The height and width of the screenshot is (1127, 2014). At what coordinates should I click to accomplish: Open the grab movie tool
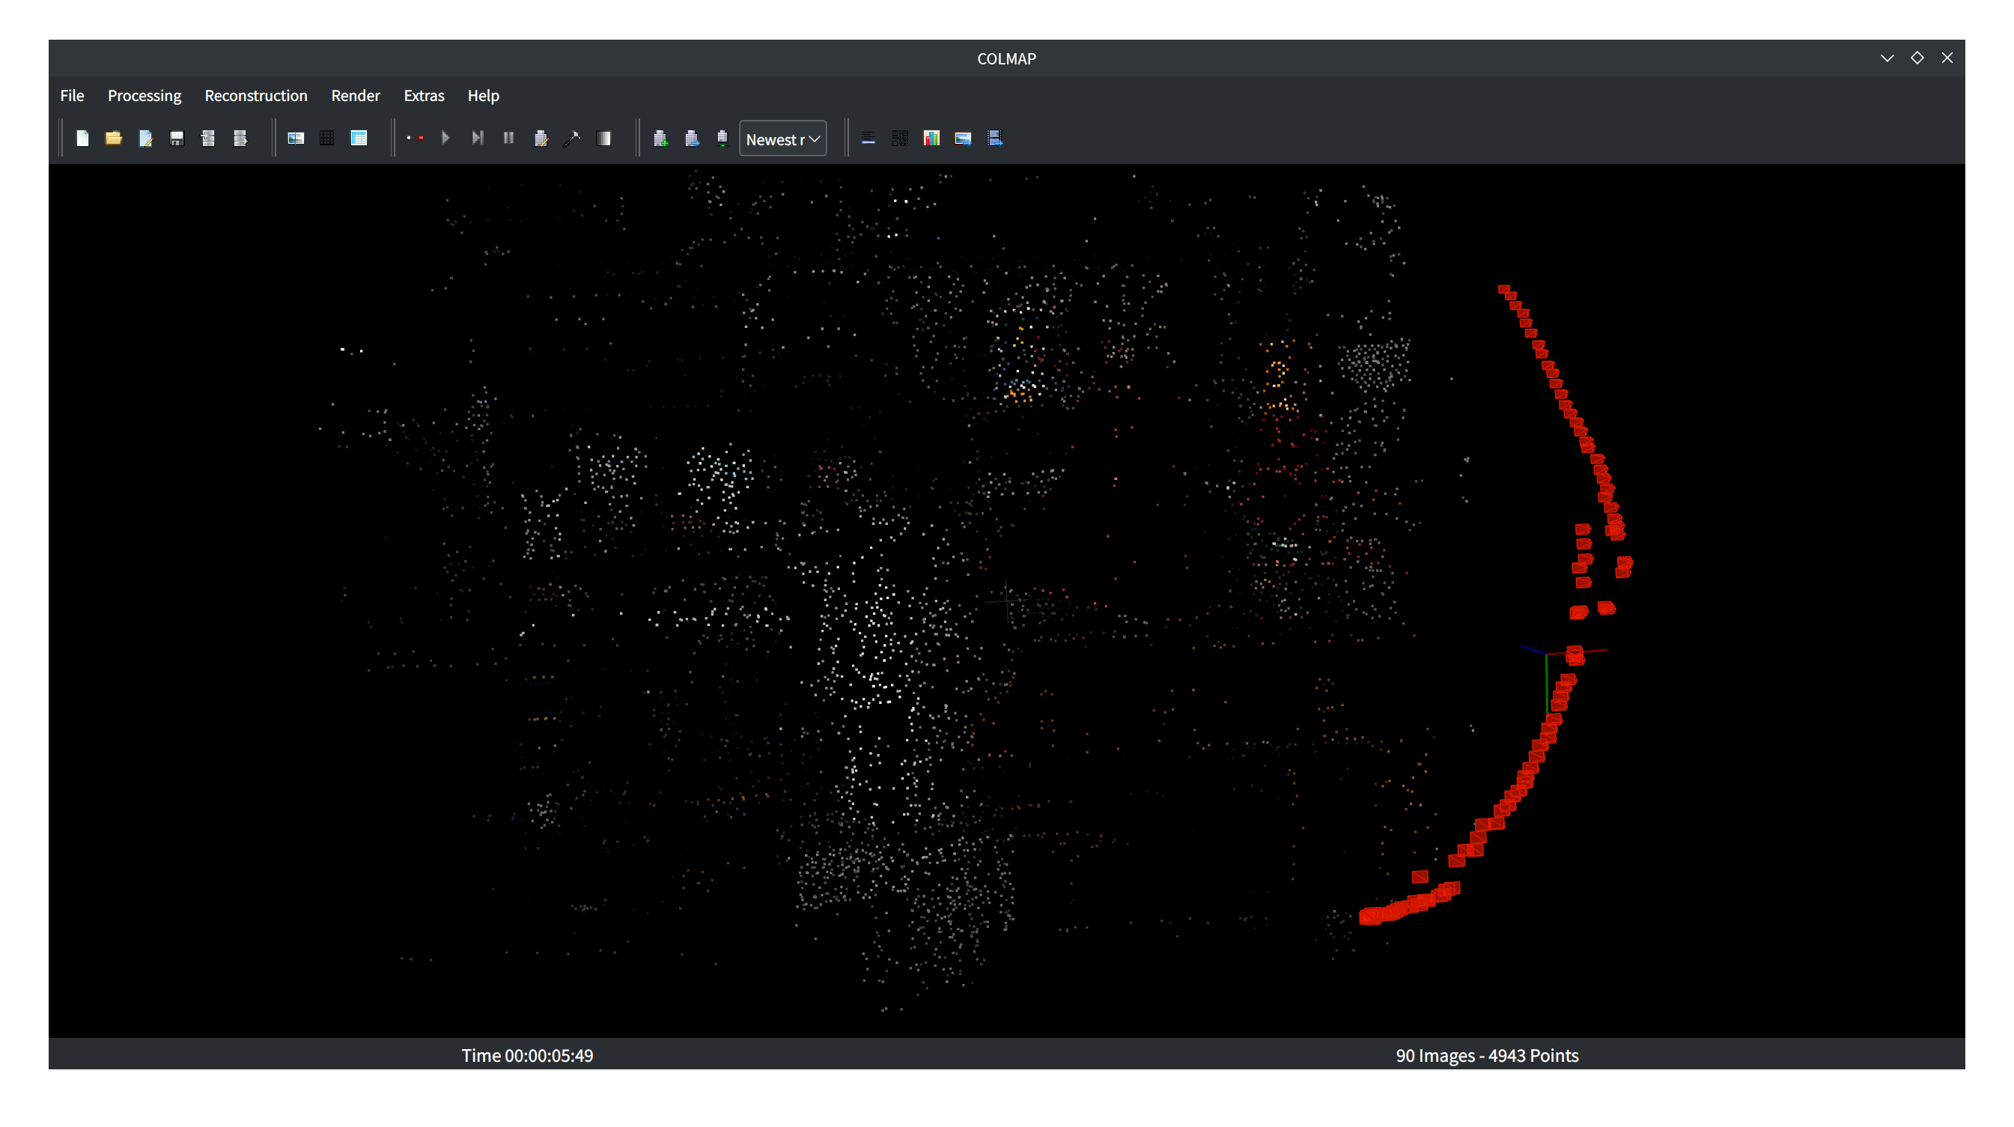coord(995,139)
